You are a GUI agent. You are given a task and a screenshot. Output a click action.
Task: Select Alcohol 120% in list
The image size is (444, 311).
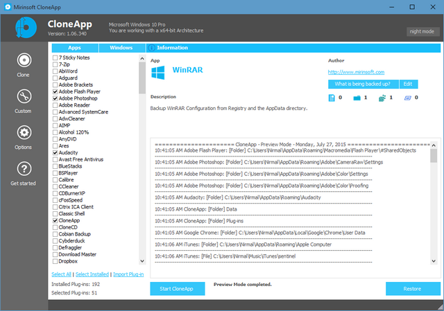point(74,132)
